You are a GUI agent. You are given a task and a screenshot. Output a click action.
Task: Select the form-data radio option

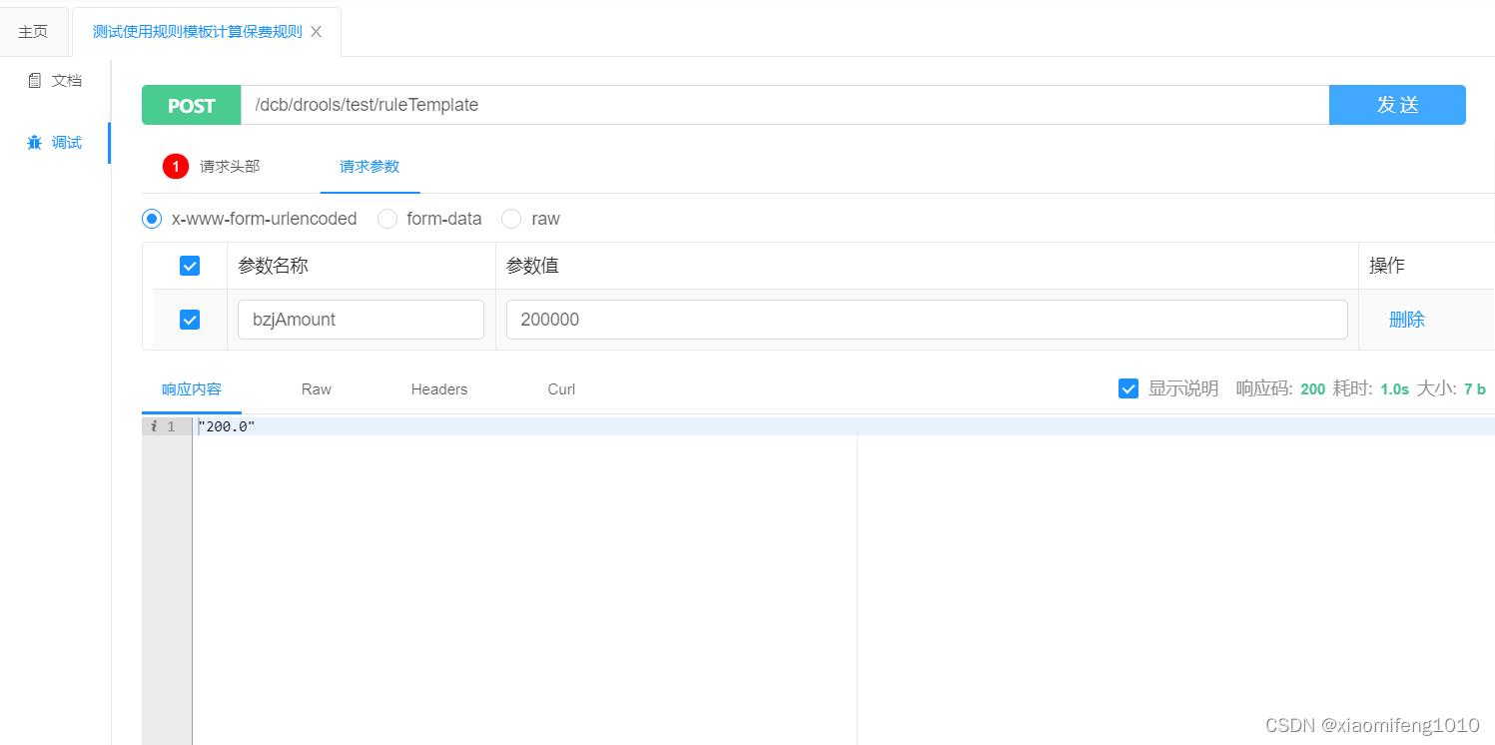(387, 219)
